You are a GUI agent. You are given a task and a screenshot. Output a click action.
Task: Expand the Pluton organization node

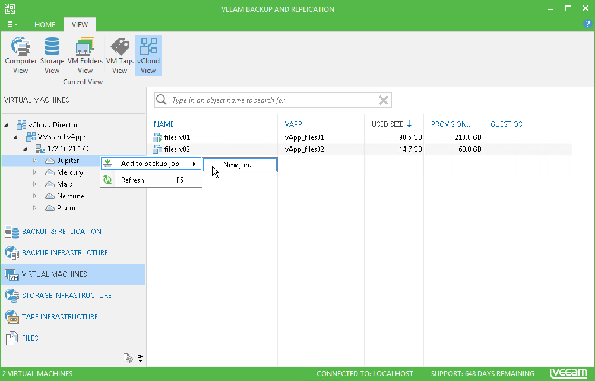click(x=34, y=208)
